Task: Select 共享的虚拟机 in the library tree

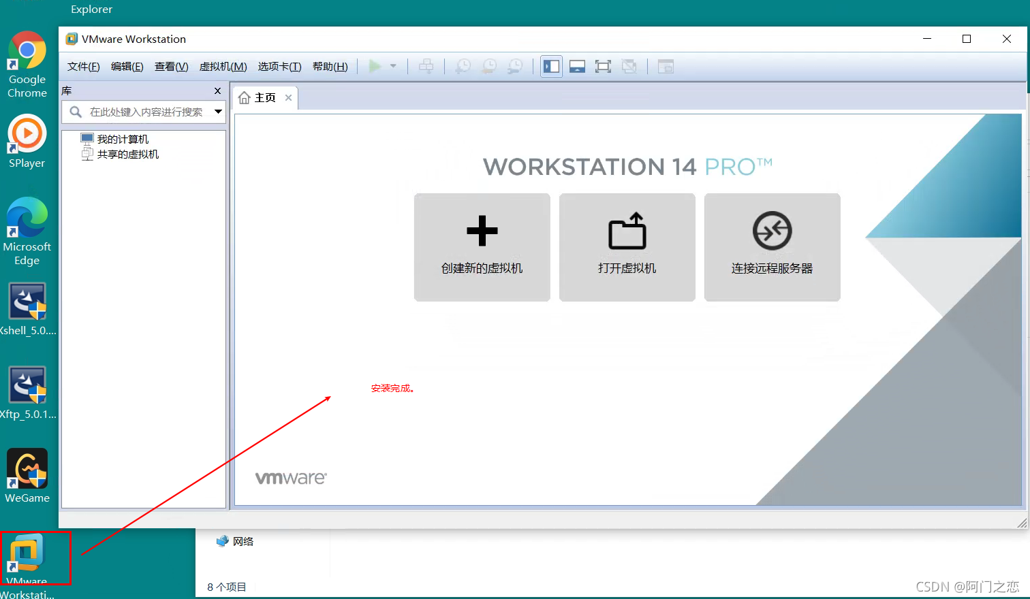Action: (120, 154)
